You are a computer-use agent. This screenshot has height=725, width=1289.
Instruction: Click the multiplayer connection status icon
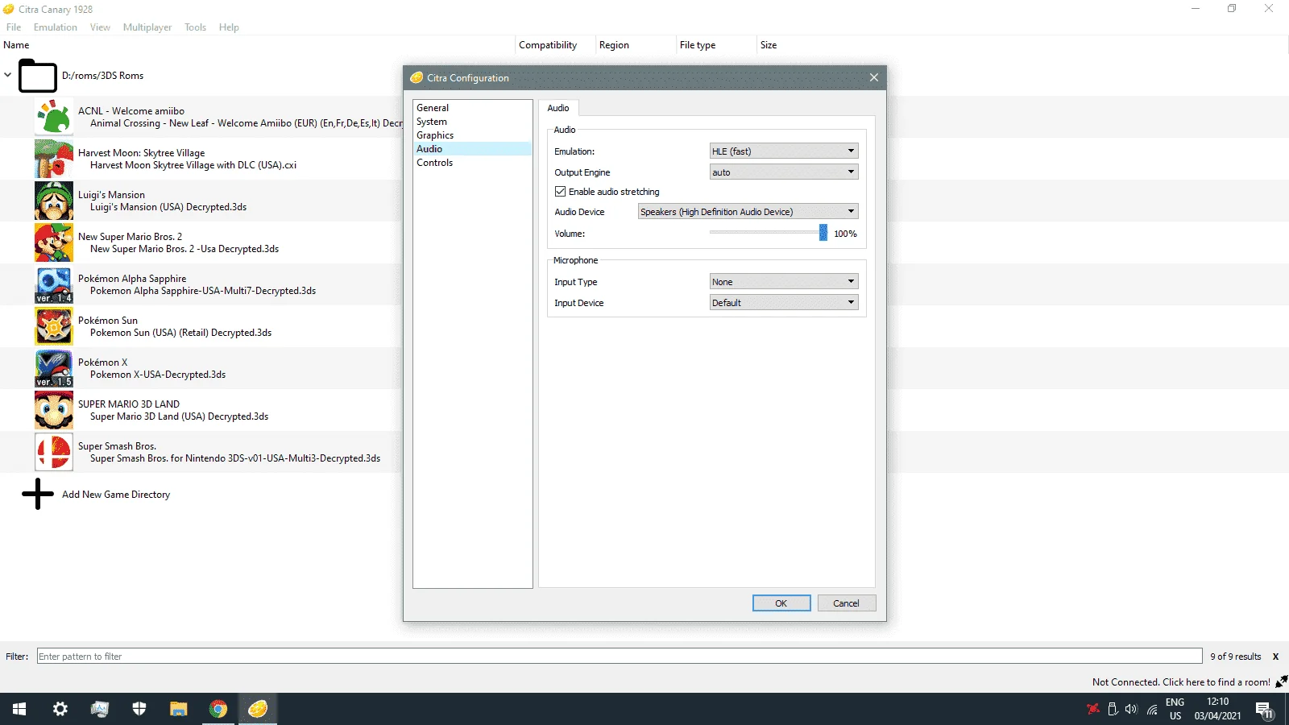[1281, 681]
